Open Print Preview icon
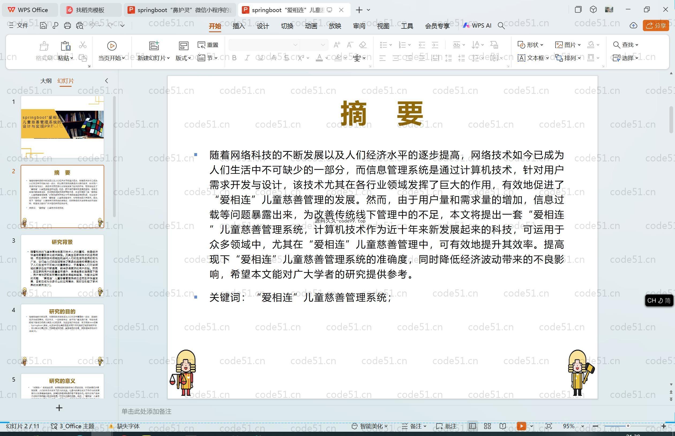Screen dimensions: 675x436 tap(80, 26)
